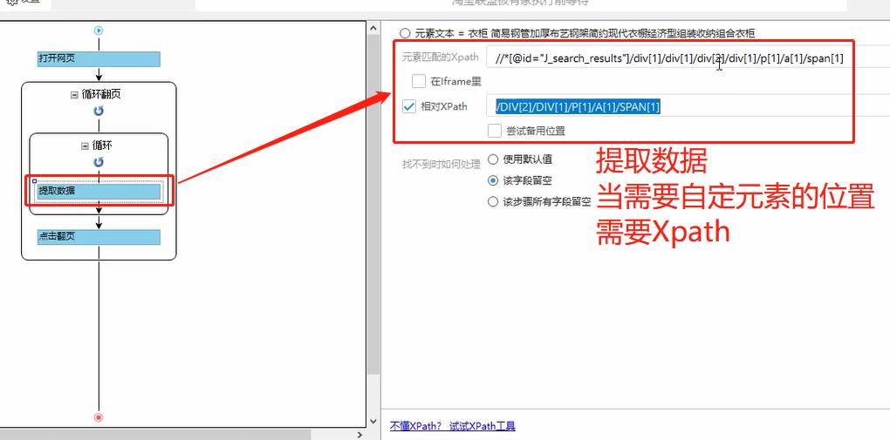Select the 点击翻页 step
The height and width of the screenshot is (440, 890).
pos(99,237)
